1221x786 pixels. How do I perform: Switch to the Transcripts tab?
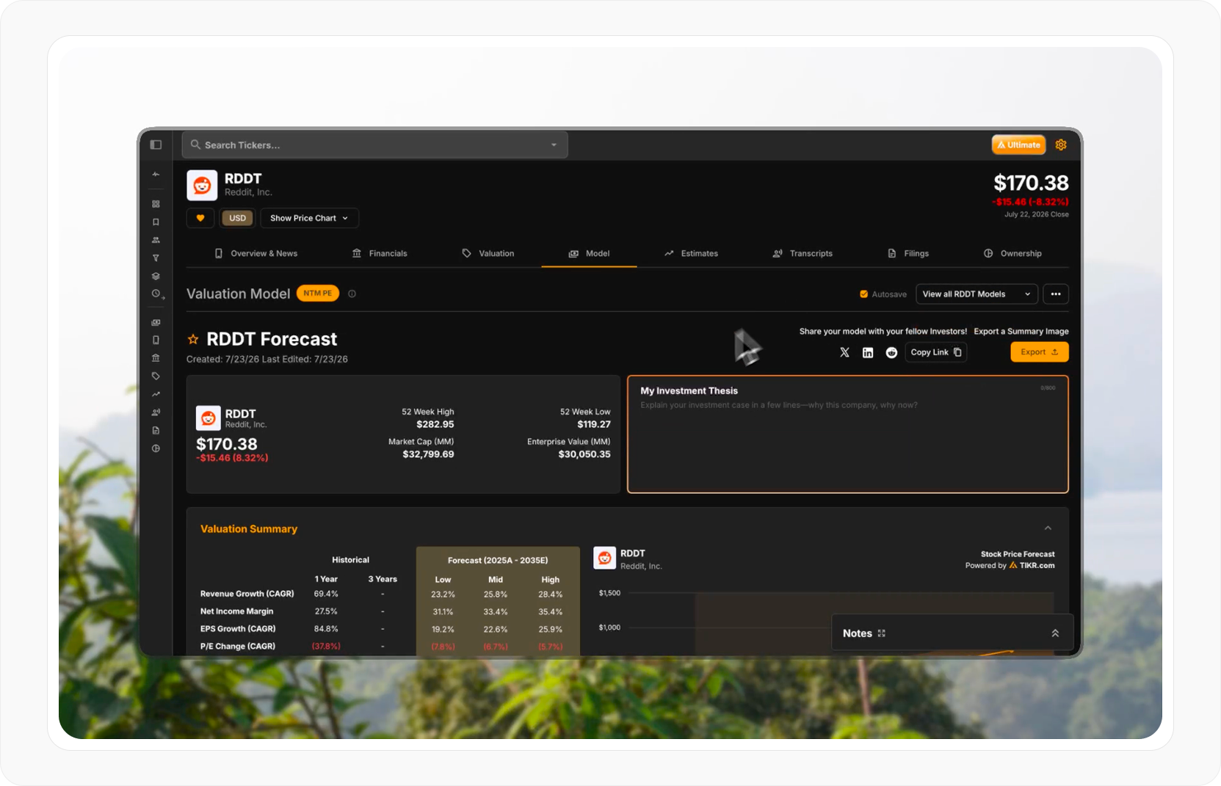pyautogui.click(x=802, y=253)
